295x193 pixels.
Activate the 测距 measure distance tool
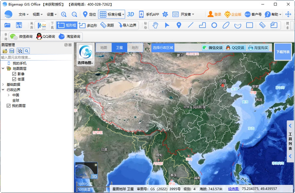tap(108, 25)
